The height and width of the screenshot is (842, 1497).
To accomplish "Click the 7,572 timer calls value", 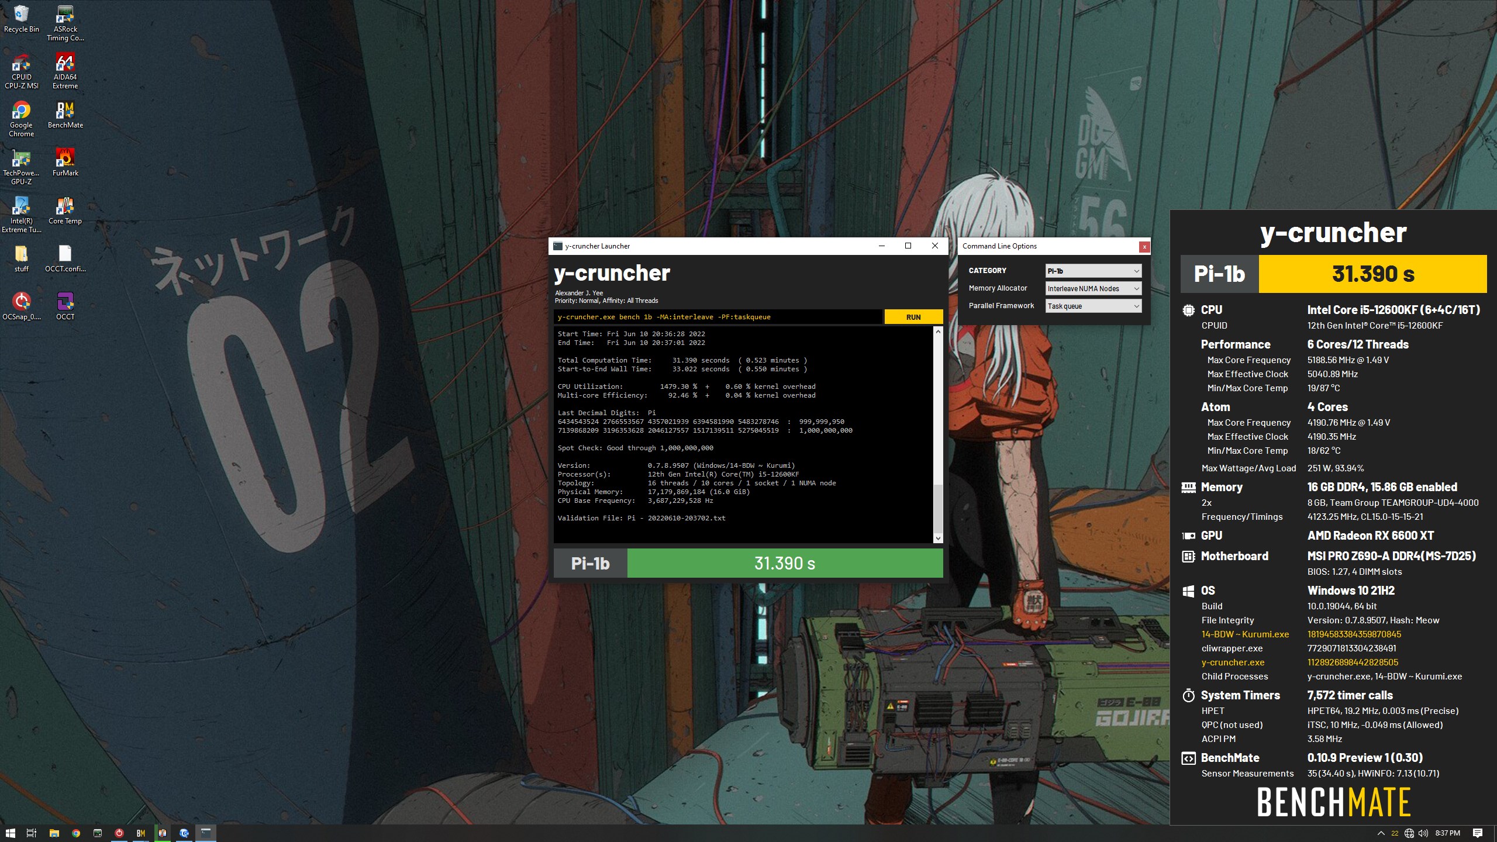I will pyautogui.click(x=1350, y=695).
